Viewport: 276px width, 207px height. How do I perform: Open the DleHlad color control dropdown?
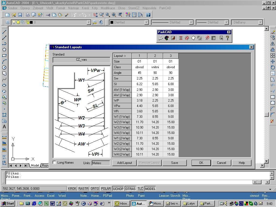[x=147, y=22]
